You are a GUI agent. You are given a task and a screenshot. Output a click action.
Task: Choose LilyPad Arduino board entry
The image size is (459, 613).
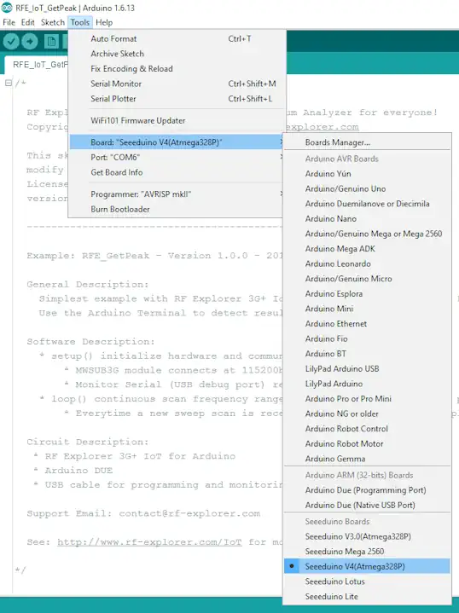pyautogui.click(x=367, y=384)
